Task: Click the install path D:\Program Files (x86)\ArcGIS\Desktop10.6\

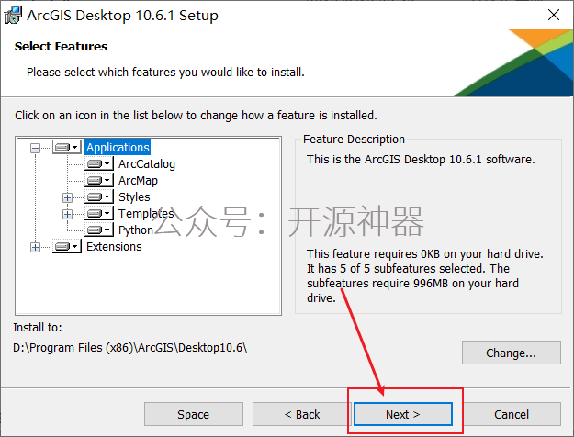Action: [x=130, y=348]
